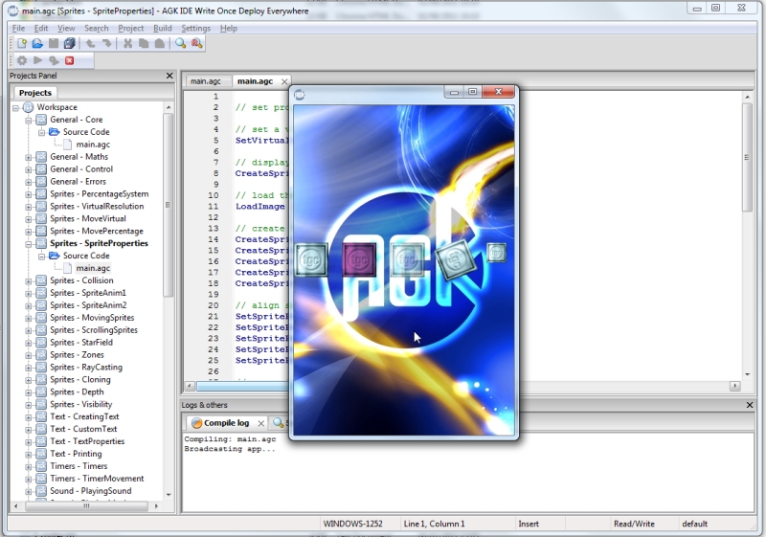Screen dimensions: 766x537
Task: Expand the Sprites - StarField project
Action: [x=29, y=343]
